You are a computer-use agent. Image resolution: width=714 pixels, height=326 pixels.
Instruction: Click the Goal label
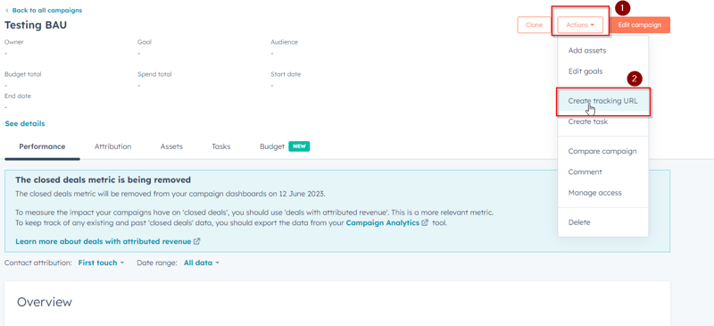point(145,42)
